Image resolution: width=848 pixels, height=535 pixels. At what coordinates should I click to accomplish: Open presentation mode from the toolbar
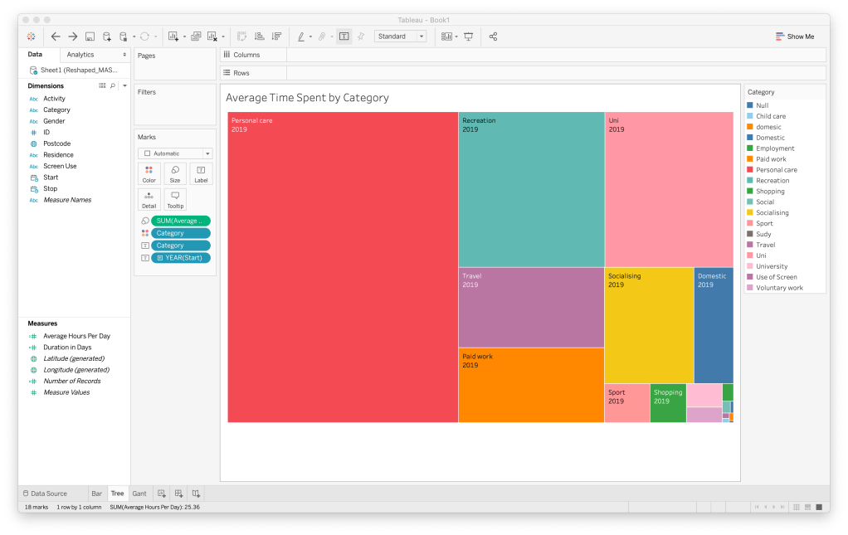[469, 36]
